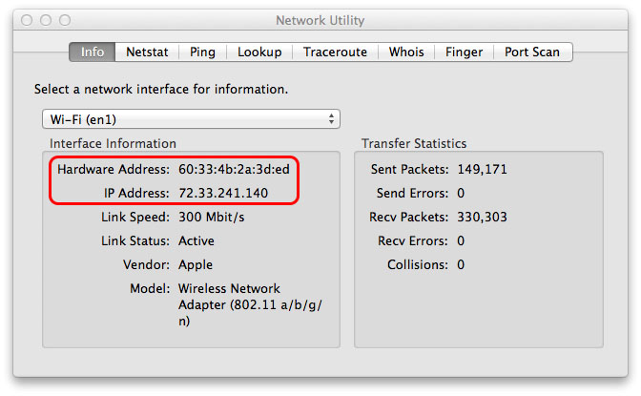Click the Link Speed 300 Mbit/s value

click(x=212, y=217)
